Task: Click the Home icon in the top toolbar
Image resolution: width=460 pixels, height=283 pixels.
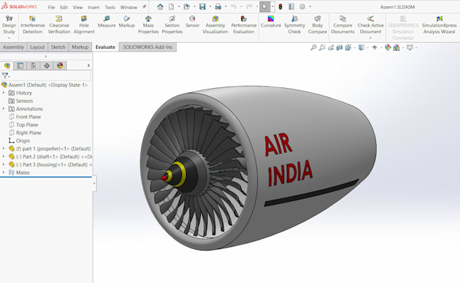Action: pyautogui.click(x=160, y=7)
